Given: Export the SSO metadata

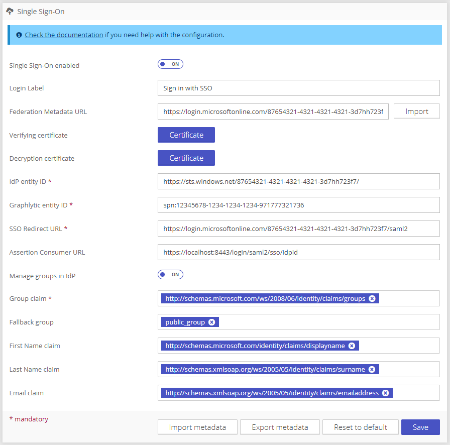Looking at the screenshot, I should (280, 427).
